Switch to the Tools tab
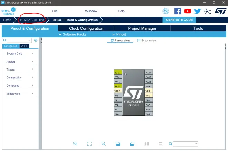228x151 pixels. (198, 28)
